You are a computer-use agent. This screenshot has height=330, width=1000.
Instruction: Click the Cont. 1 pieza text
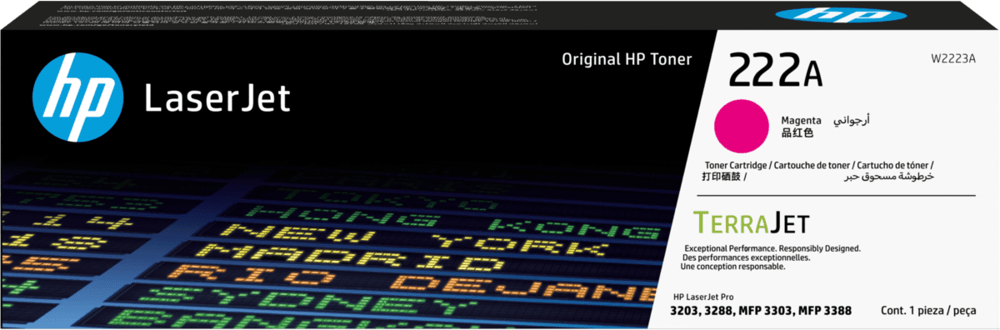point(927,312)
